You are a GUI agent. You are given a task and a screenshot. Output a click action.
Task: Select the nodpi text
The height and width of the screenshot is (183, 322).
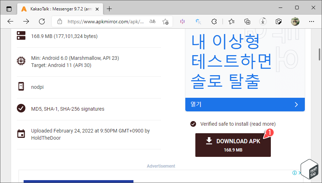[37, 87]
